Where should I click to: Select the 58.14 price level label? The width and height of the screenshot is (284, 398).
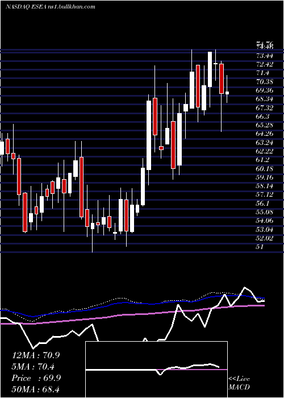pyautogui.click(x=265, y=186)
